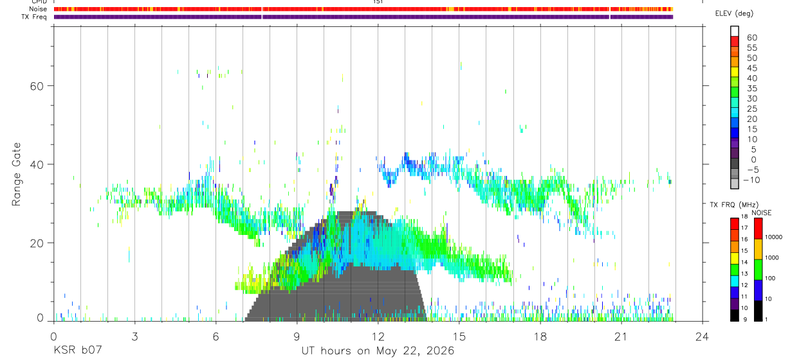Select the 'TX Freq' strip label at top left

(x=34, y=17)
